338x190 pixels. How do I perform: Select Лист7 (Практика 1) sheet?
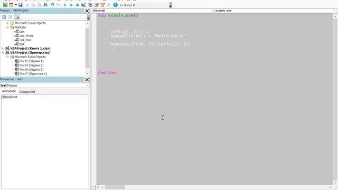(x=33, y=74)
